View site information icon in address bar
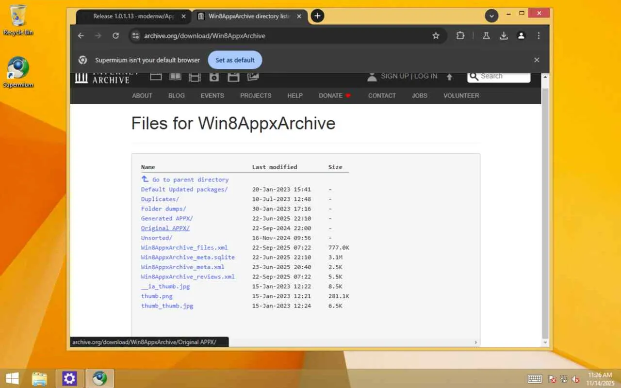Viewport: 621px width, 388px height. click(x=135, y=35)
